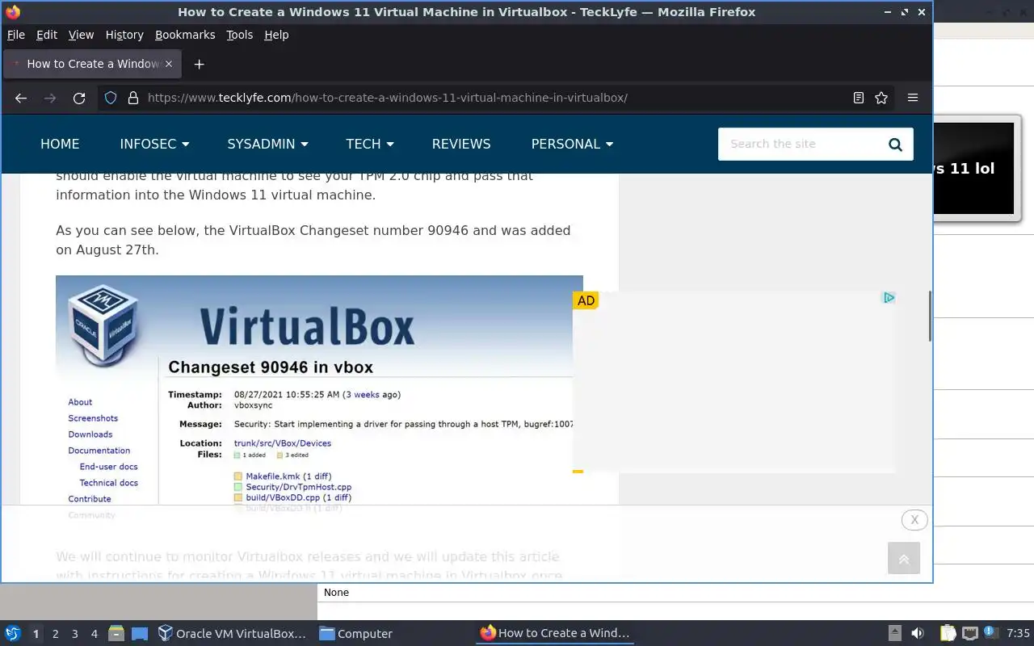
Task: Click the VirtualBox changeset screenshot image
Action: (319, 390)
